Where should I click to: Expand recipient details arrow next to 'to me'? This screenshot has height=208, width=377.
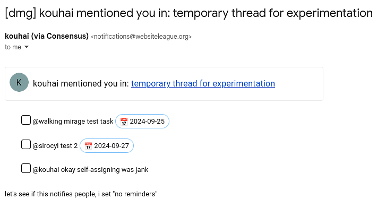(x=27, y=47)
